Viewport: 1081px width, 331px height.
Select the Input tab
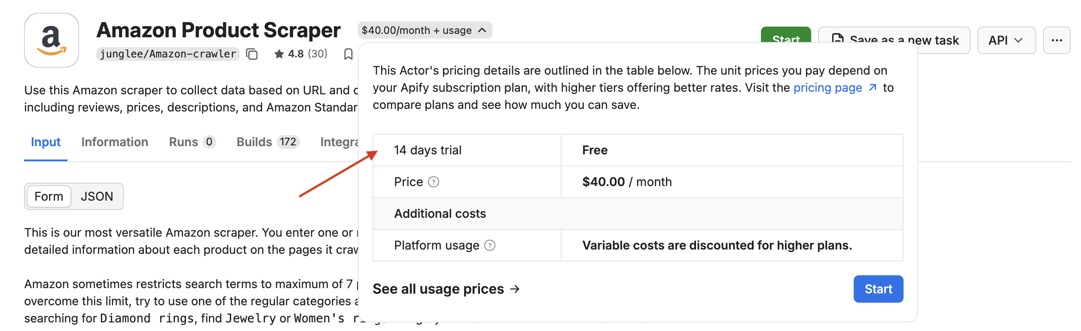[x=46, y=142]
